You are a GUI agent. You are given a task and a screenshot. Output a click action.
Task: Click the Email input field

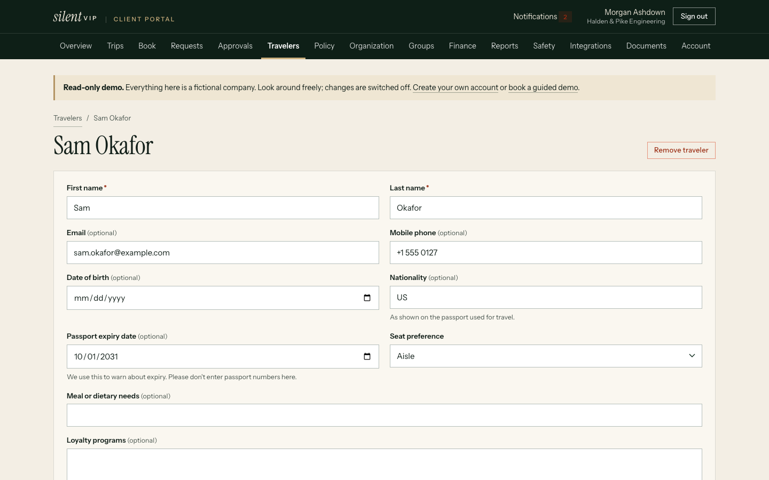(x=223, y=253)
